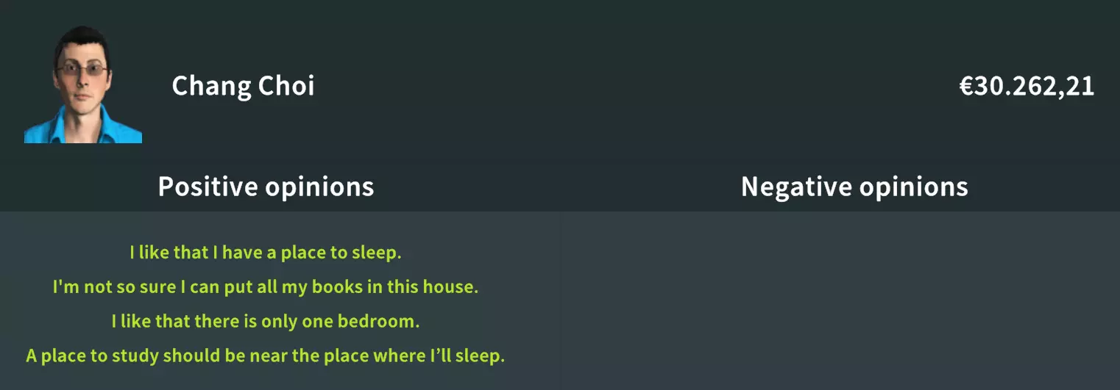Image resolution: width=1120 pixels, height=390 pixels.
Task: Click the first name 'Chang'
Action: tap(210, 86)
